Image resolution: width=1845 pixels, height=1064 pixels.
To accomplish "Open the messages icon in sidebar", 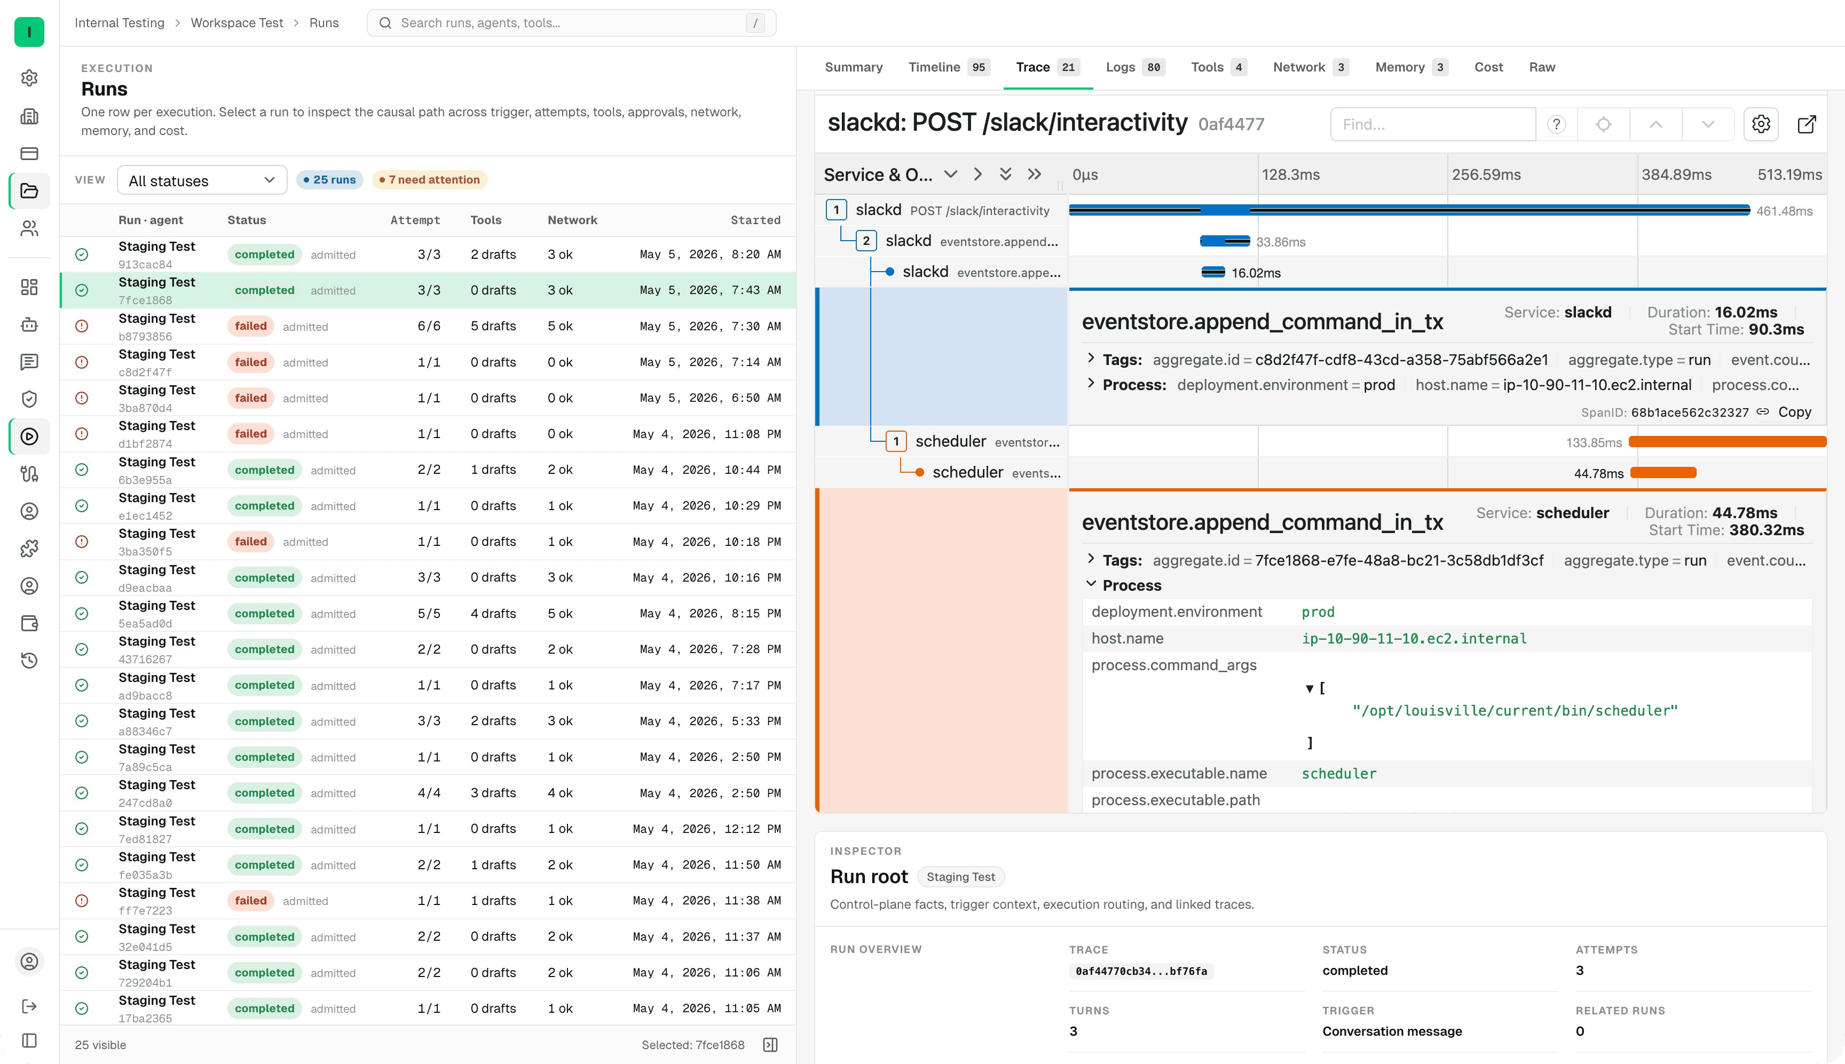I will click(x=29, y=362).
